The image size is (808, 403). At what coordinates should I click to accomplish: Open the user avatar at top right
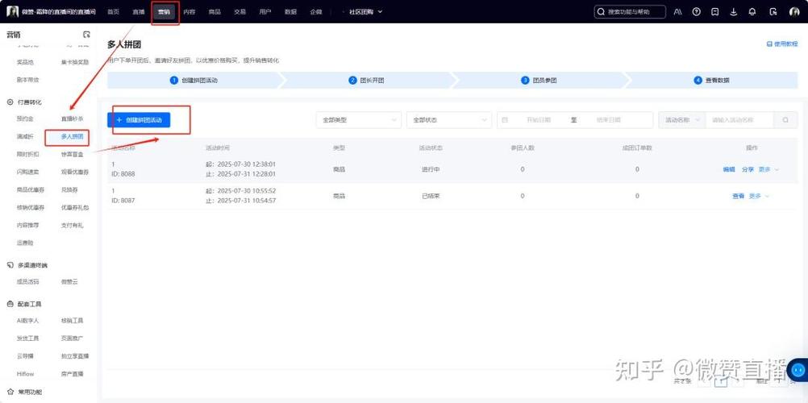(794, 12)
